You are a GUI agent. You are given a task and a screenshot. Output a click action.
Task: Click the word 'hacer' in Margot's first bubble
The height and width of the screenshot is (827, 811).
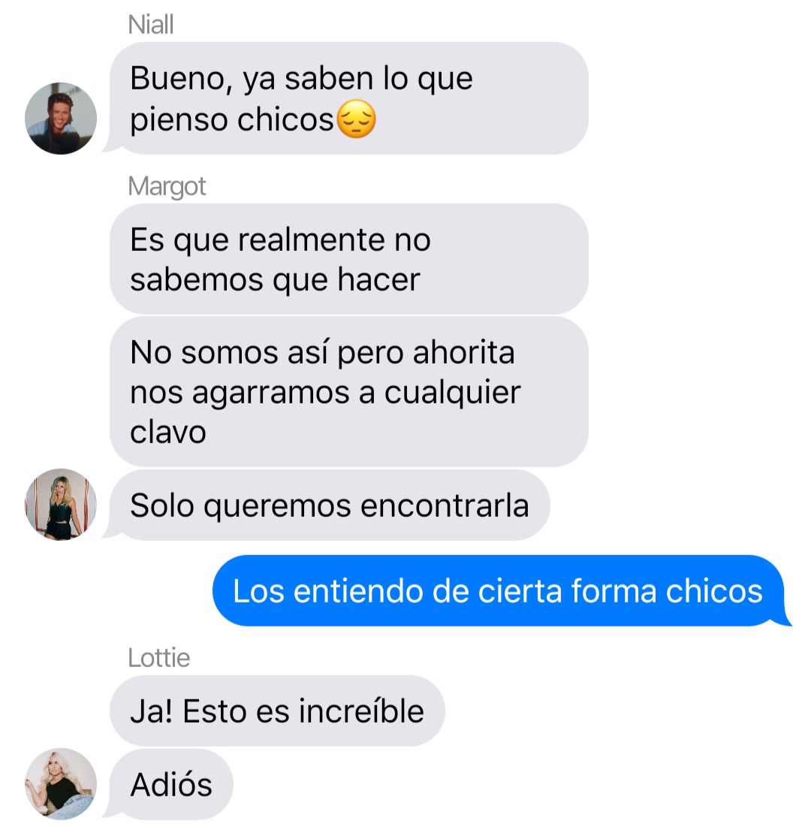(378, 279)
